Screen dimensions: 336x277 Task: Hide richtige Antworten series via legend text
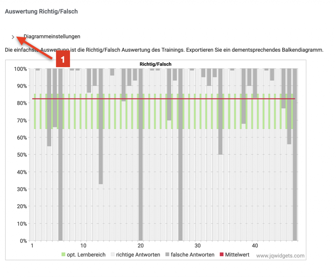coord(138,255)
